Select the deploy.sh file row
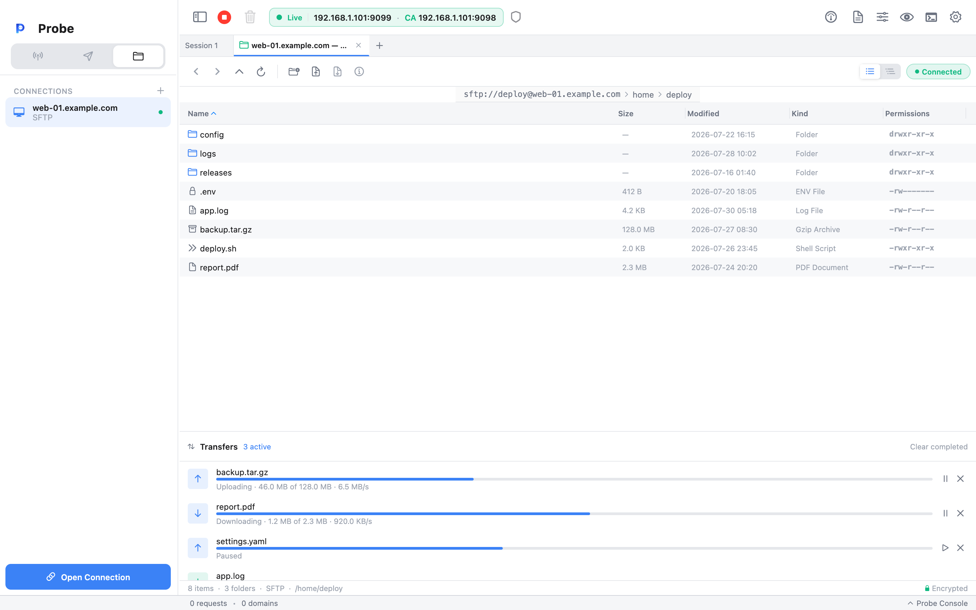This screenshot has height=610, width=976. [577, 248]
